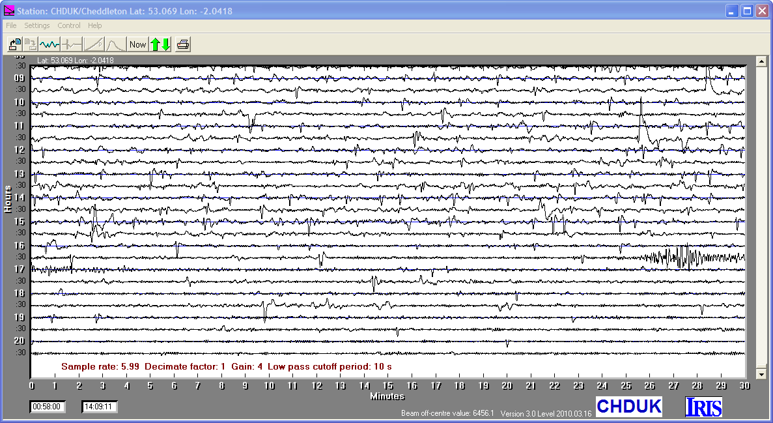Image resolution: width=773 pixels, height=423 pixels.
Task: Click hour label 20 on axis
Action: [20, 341]
